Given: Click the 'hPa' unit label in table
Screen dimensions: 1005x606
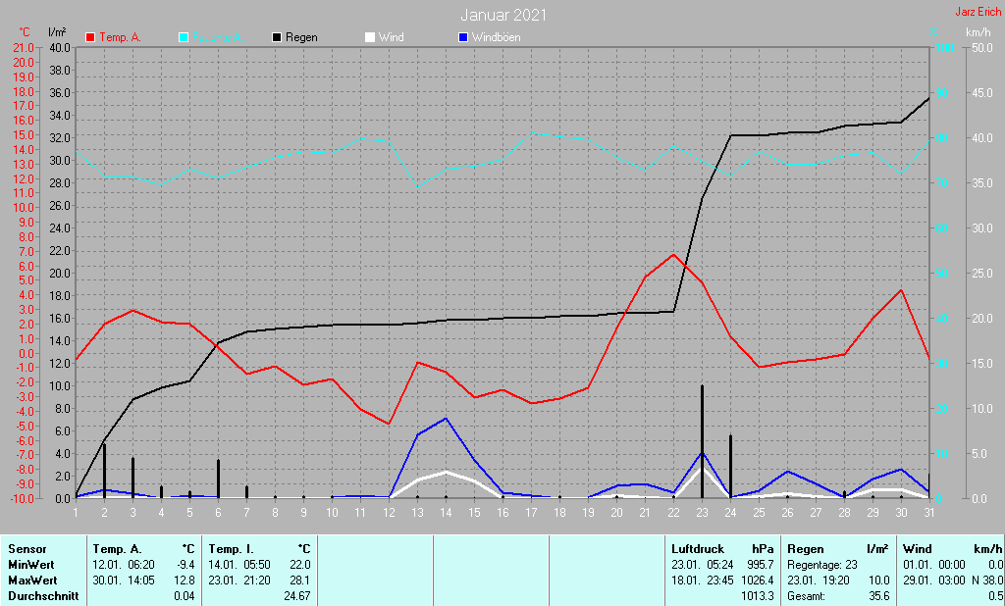Looking at the screenshot, I should point(764,549).
